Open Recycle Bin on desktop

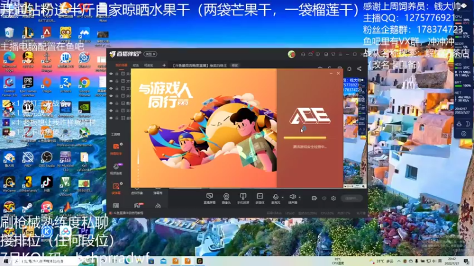pyautogui.click(x=9, y=35)
